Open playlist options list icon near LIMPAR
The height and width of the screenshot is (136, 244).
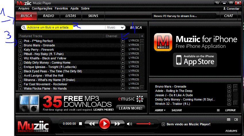pos(218,110)
